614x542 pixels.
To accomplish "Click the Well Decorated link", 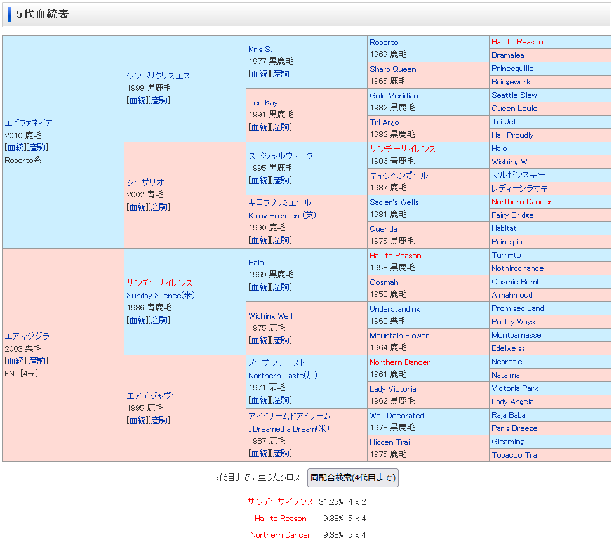I will [x=396, y=415].
